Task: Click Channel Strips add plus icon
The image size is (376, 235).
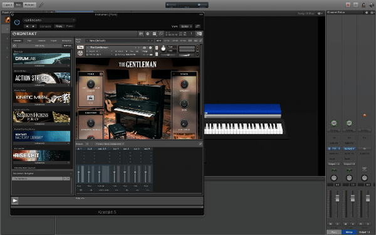Action: [367, 13]
